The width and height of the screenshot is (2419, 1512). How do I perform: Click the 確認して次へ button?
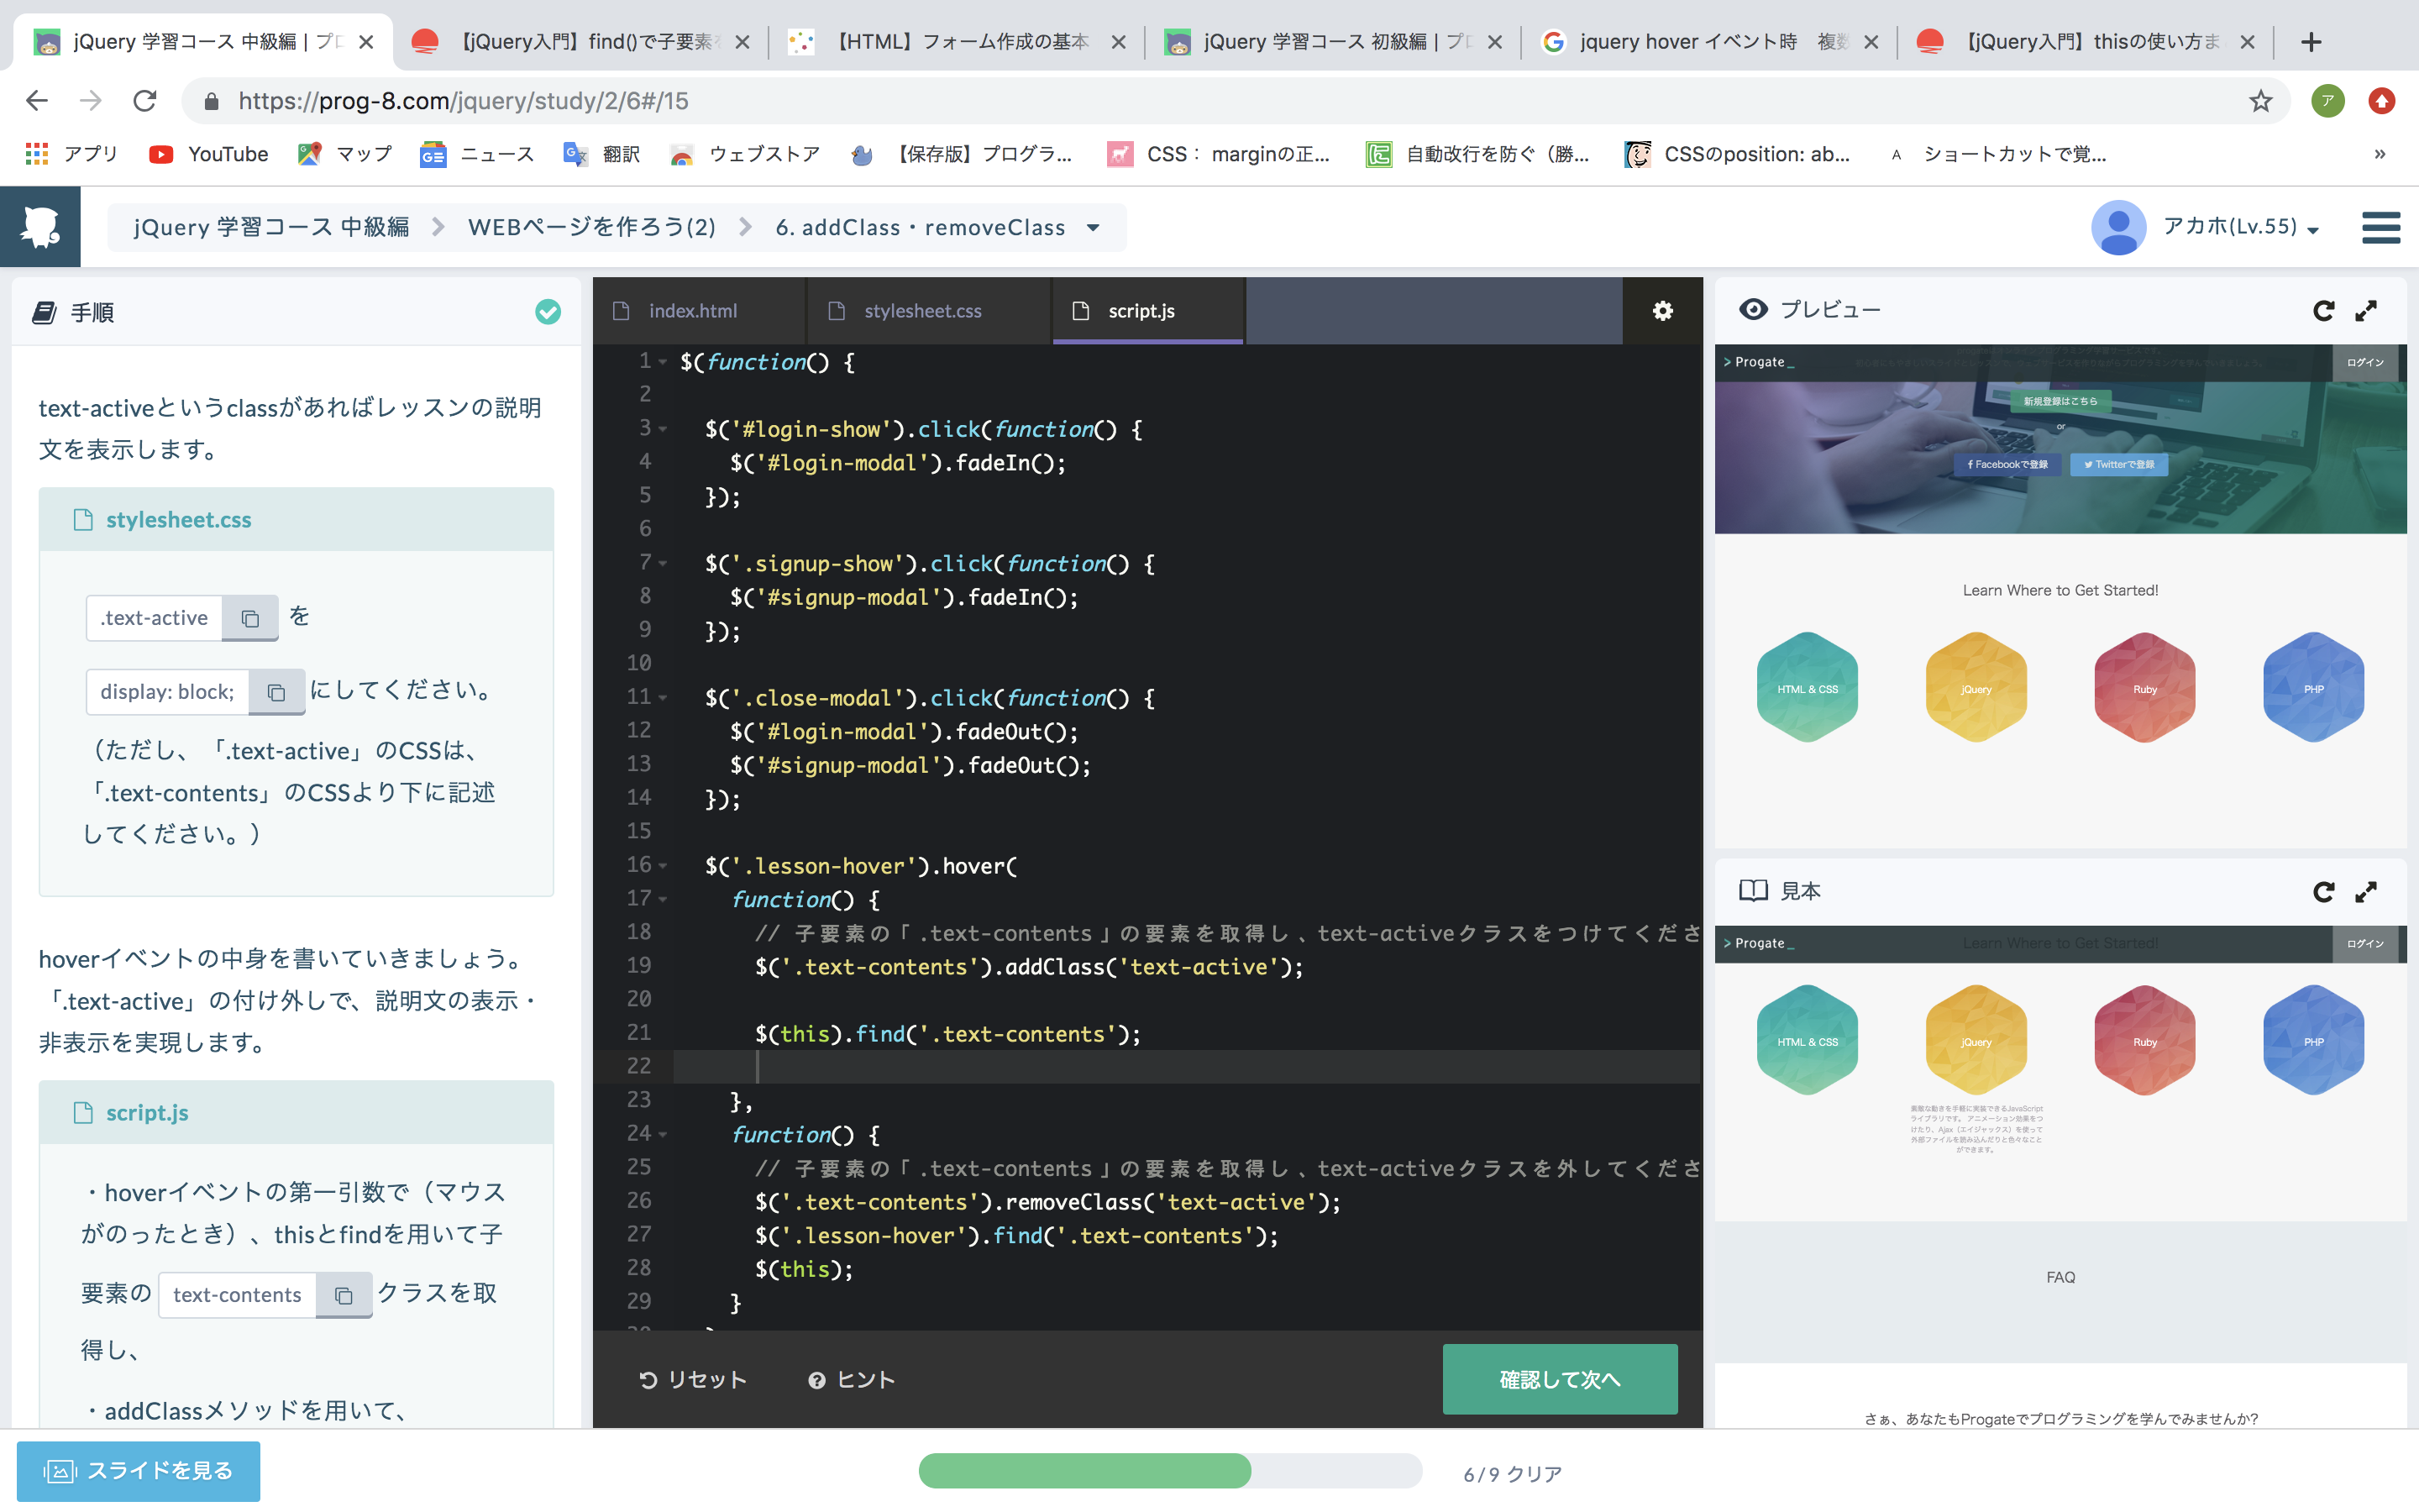[1560, 1379]
